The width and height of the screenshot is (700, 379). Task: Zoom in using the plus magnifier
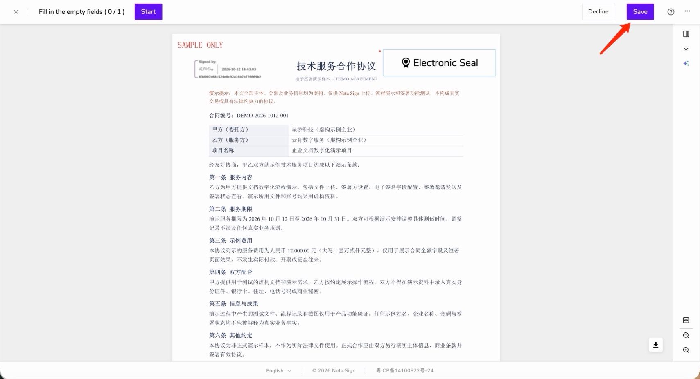pos(686,350)
